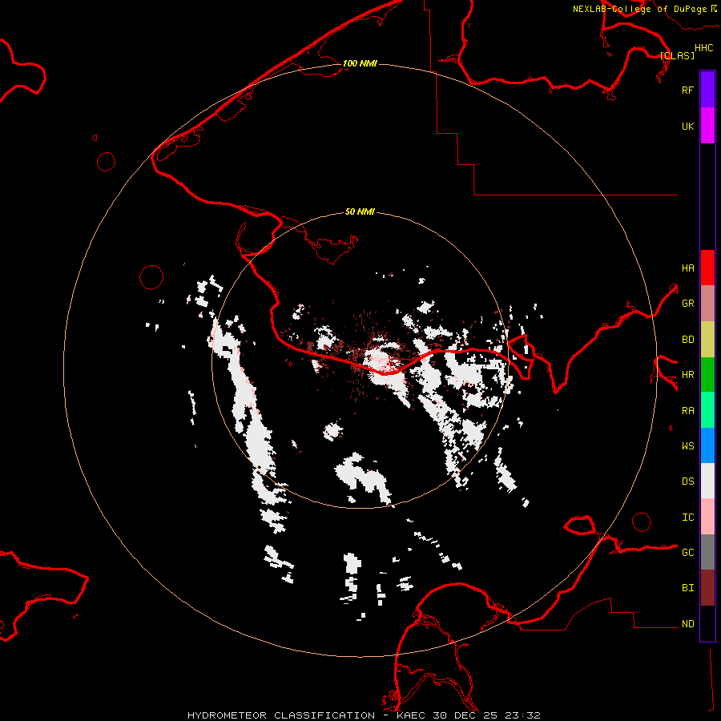
Task: Click the IC light pink swatch
Action: click(707, 517)
